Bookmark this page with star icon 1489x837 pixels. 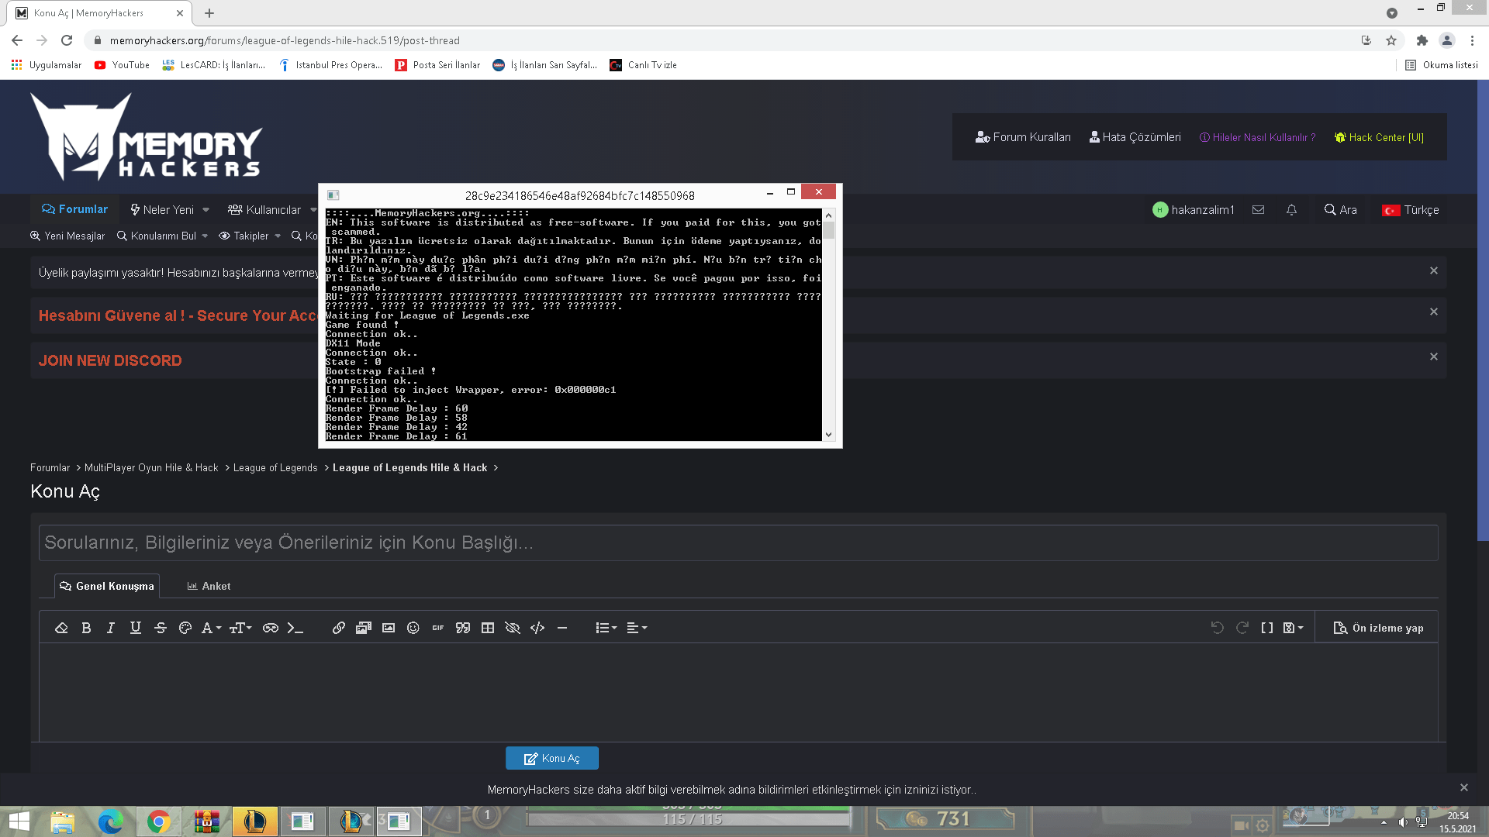click(x=1391, y=40)
